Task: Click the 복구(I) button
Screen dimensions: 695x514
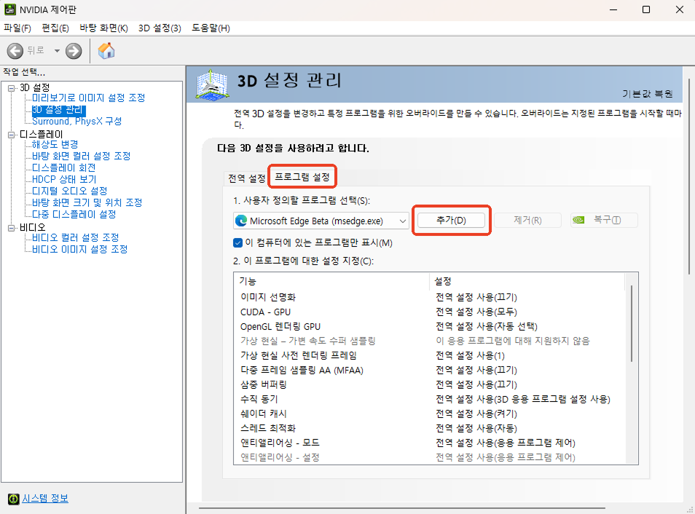Action: point(604,220)
